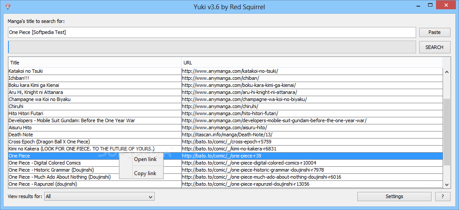This screenshot has height=210, width=459.
Task: Click the anymanga.com/katakoi-no-tsuki URL
Action: [x=230, y=71]
